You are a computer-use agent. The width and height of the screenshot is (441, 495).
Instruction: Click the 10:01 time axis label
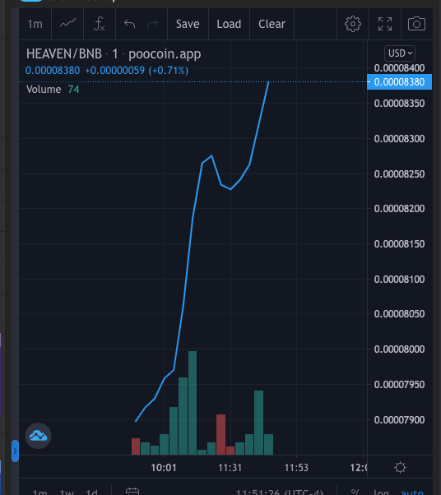pyautogui.click(x=164, y=468)
